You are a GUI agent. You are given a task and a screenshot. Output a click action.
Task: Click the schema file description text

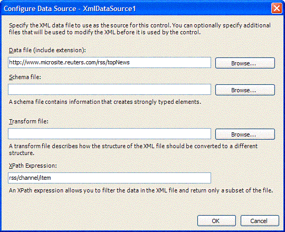click(105, 102)
